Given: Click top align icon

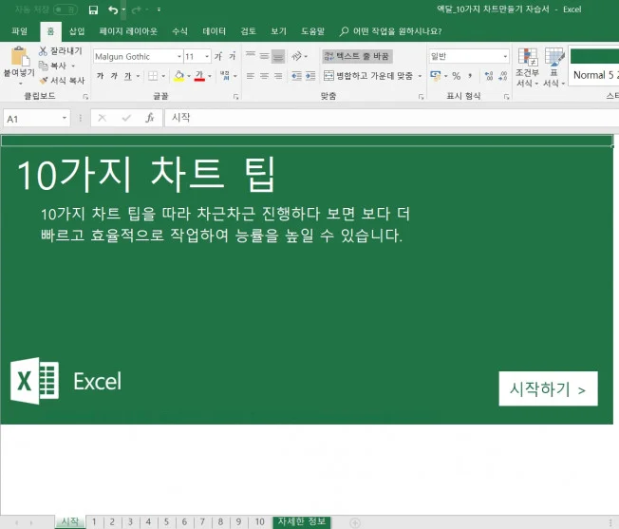Looking at the screenshot, I should pos(251,56).
